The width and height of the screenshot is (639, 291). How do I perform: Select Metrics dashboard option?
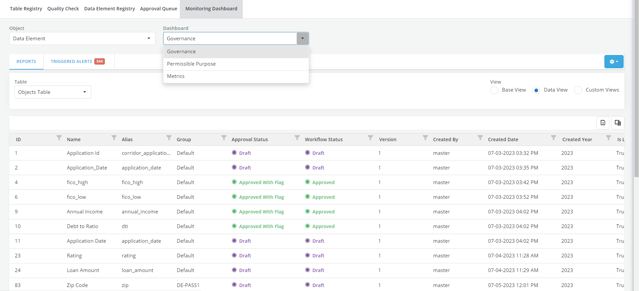click(x=176, y=76)
